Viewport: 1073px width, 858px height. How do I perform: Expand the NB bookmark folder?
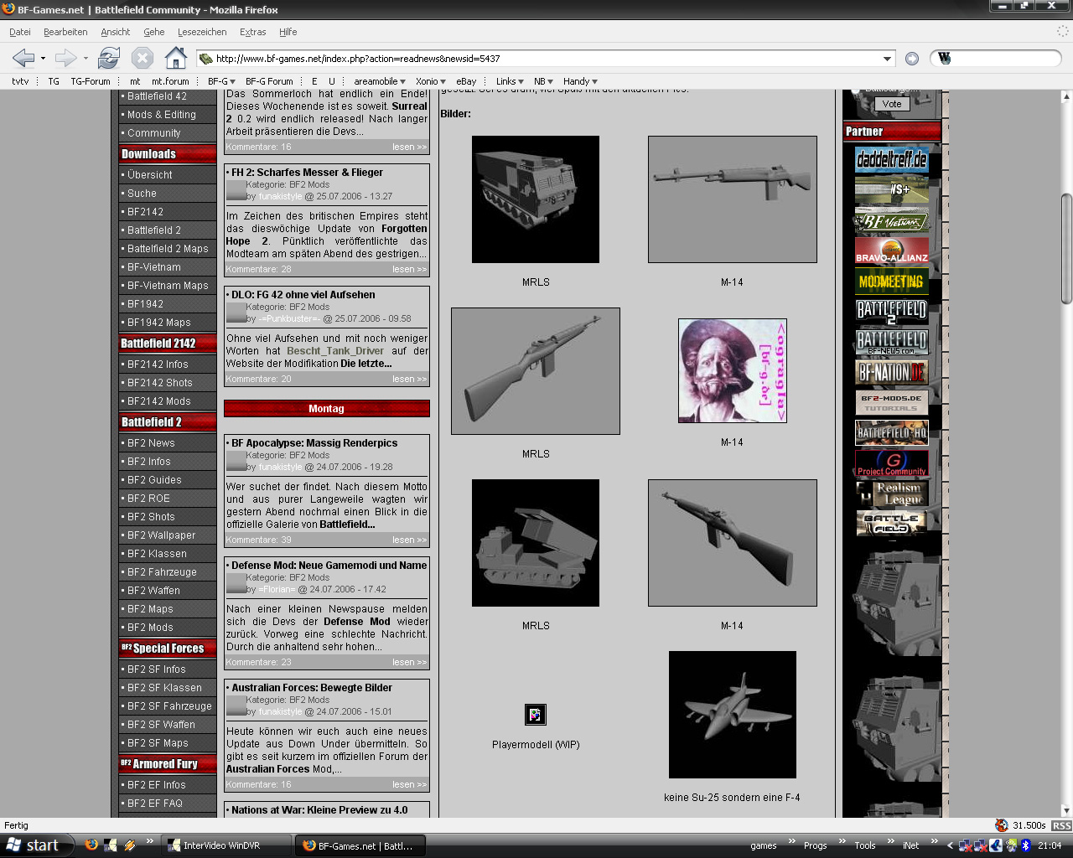(544, 81)
